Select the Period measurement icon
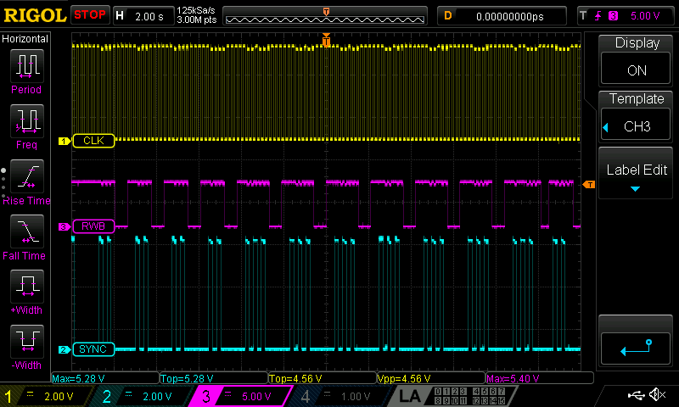The width and height of the screenshot is (679, 407). coord(25,65)
